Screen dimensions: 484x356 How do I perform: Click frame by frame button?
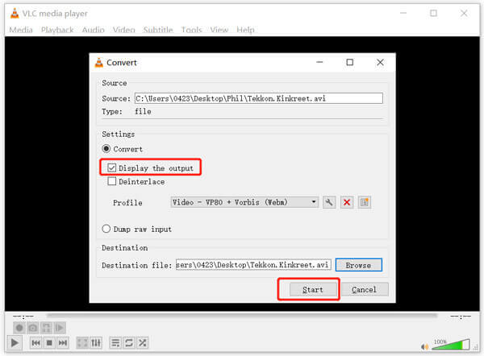click(x=60, y=328)
